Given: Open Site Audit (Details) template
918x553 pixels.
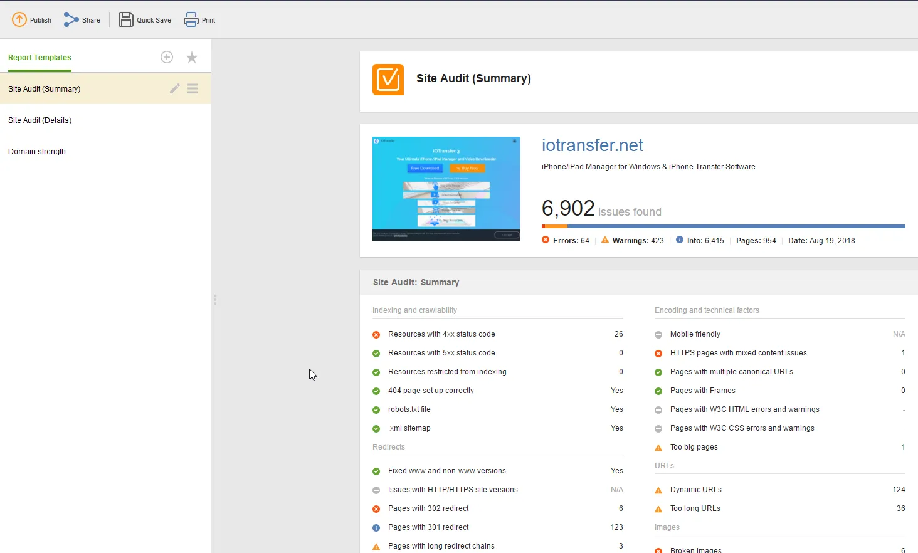Looking at the screenshot, I should tap(105, 120).
